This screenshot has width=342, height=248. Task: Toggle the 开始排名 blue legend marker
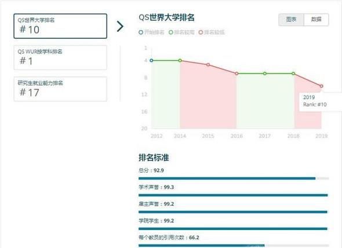point(141,32)
